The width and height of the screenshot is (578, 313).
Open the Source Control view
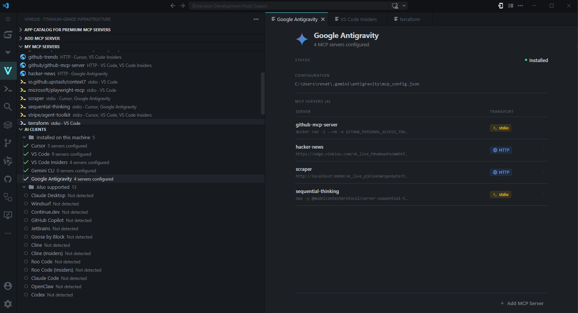(8, 143)
